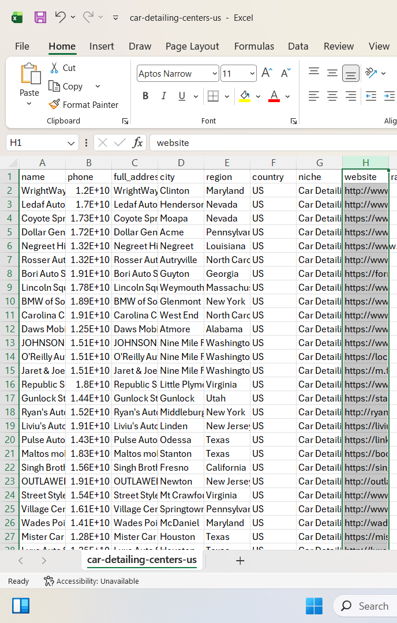Click the Insert Function fx icon

[137, 142]
